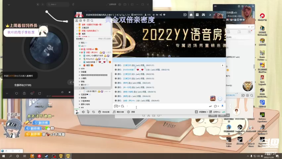Click the music player search box
The image size is (282, 159).
point(58,4)
